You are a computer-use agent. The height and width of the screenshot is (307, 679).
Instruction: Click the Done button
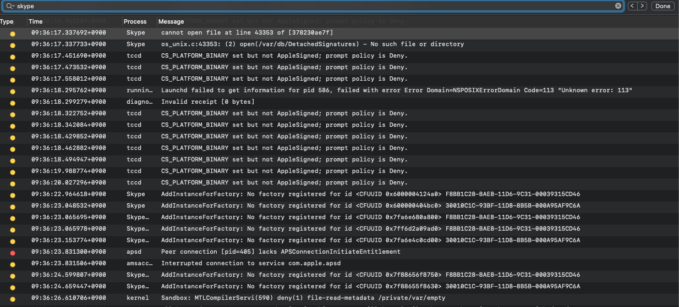662,6
